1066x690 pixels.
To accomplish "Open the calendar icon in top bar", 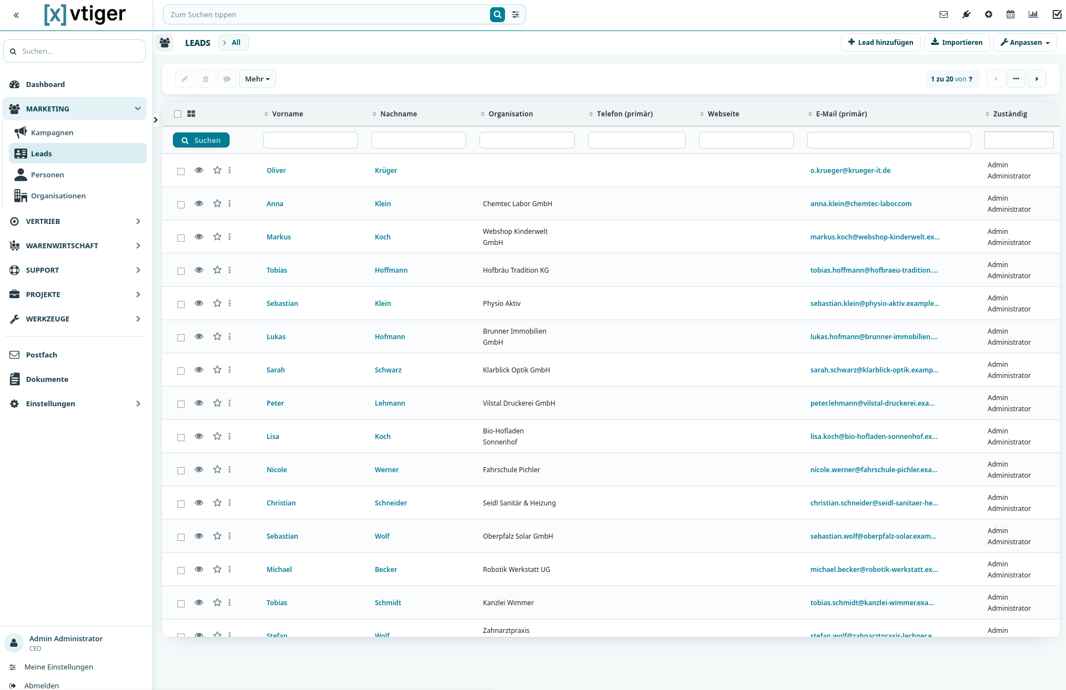I will tap(1011, 14).
